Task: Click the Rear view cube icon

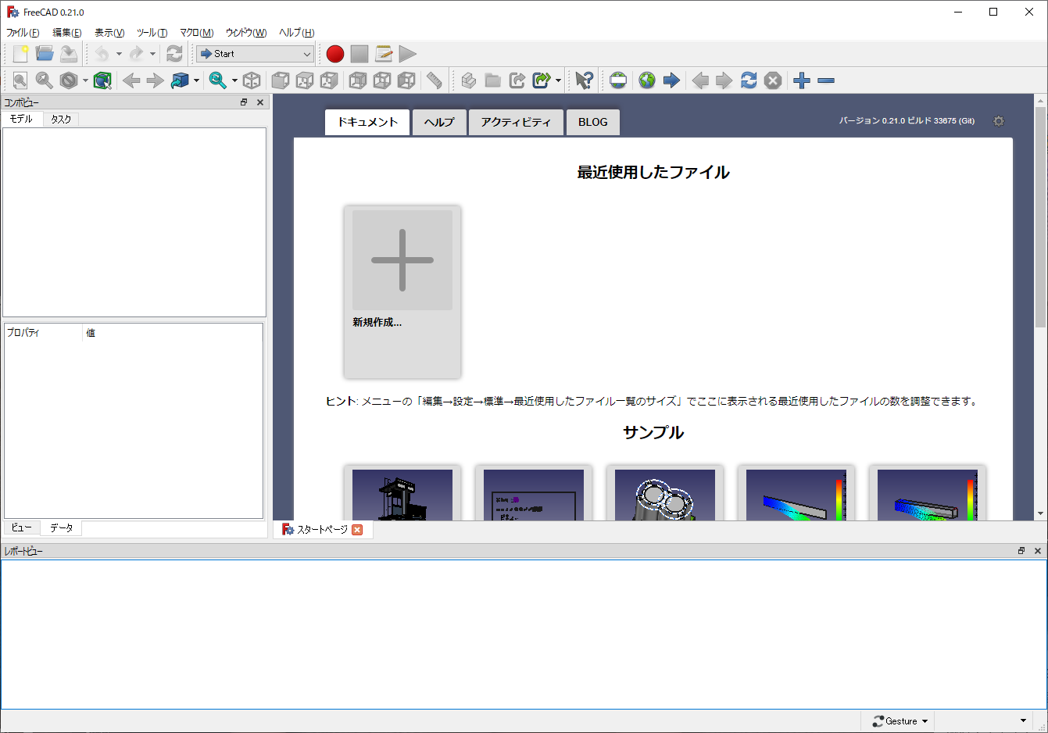Action: tap(358, 80)
